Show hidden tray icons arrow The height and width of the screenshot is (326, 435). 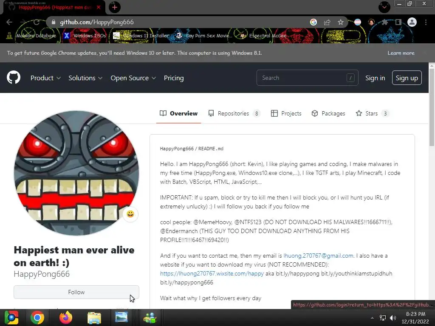(x=372, y=318)
